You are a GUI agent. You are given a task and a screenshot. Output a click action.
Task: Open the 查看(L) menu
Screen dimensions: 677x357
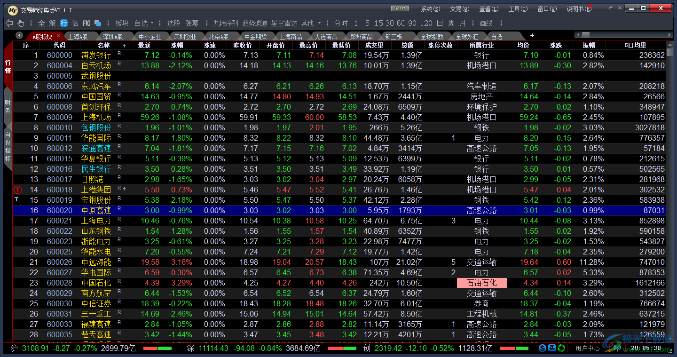[489, 9]
